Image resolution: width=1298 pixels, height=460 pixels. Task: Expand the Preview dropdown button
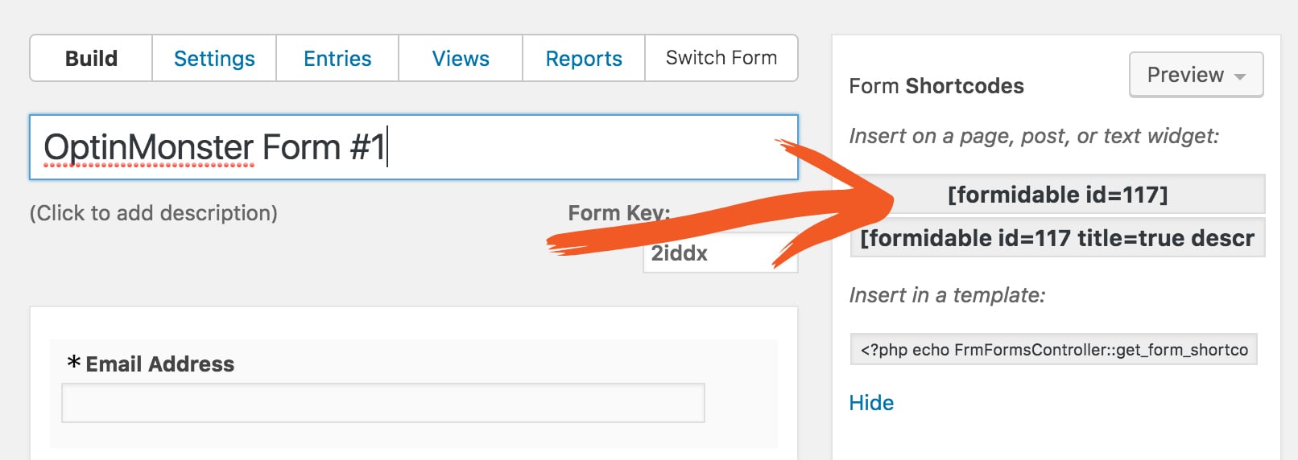click(x=1196, y=75)
